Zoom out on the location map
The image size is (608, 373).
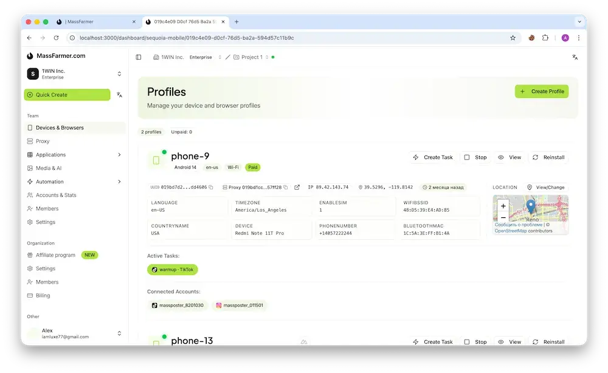pyautogui.click(x=503, y=217)
